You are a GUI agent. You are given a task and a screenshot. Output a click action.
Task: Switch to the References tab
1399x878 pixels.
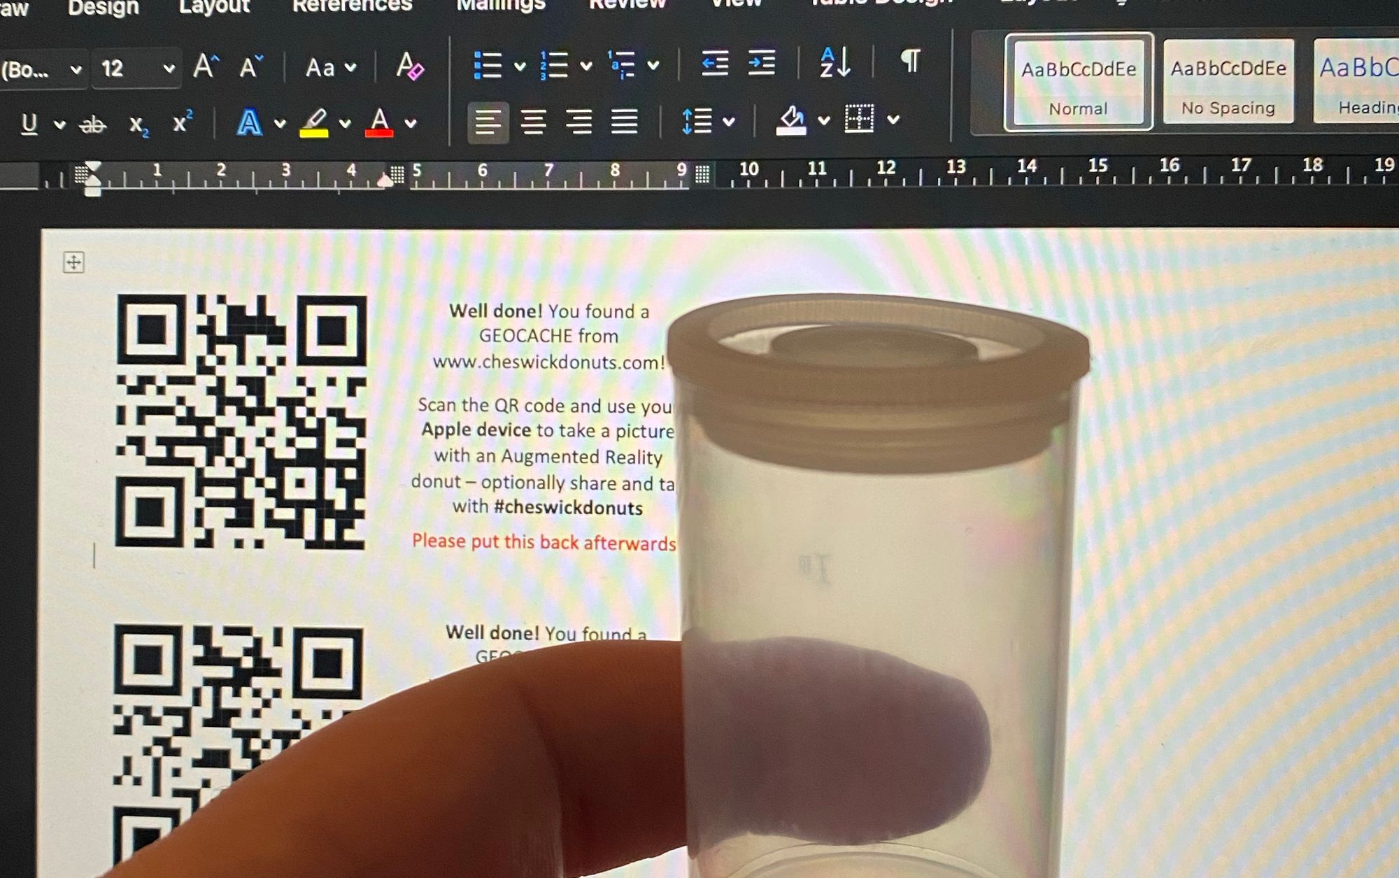tap(352, 6)
